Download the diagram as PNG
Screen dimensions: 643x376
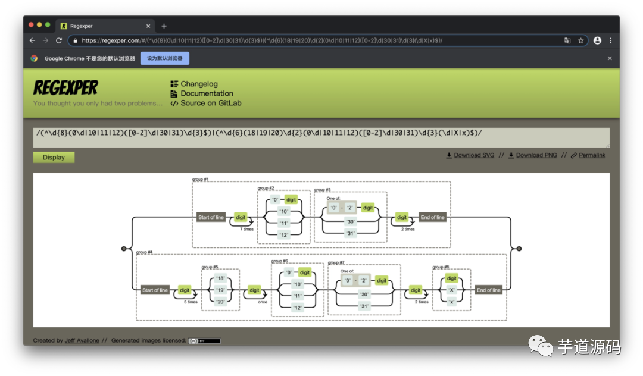[x=536, y=155]
